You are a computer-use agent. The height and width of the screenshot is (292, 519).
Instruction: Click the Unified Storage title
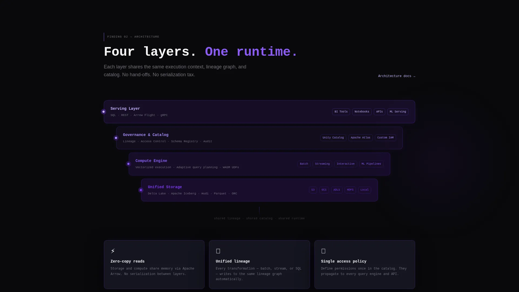click(x=165, y=187)
